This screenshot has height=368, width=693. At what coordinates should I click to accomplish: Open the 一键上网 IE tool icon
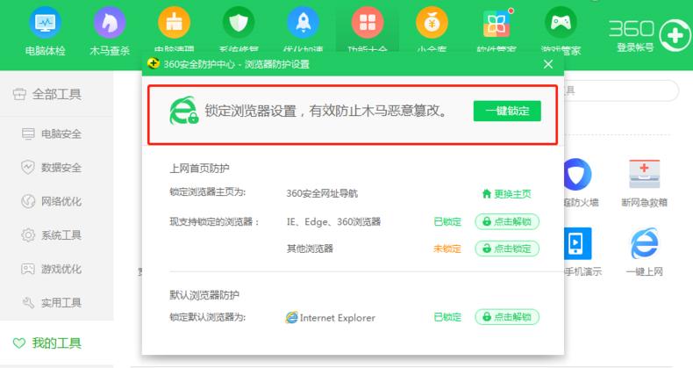[644, 243]
